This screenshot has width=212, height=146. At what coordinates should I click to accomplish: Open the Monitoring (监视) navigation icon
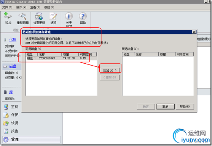[x=6, y=107]
